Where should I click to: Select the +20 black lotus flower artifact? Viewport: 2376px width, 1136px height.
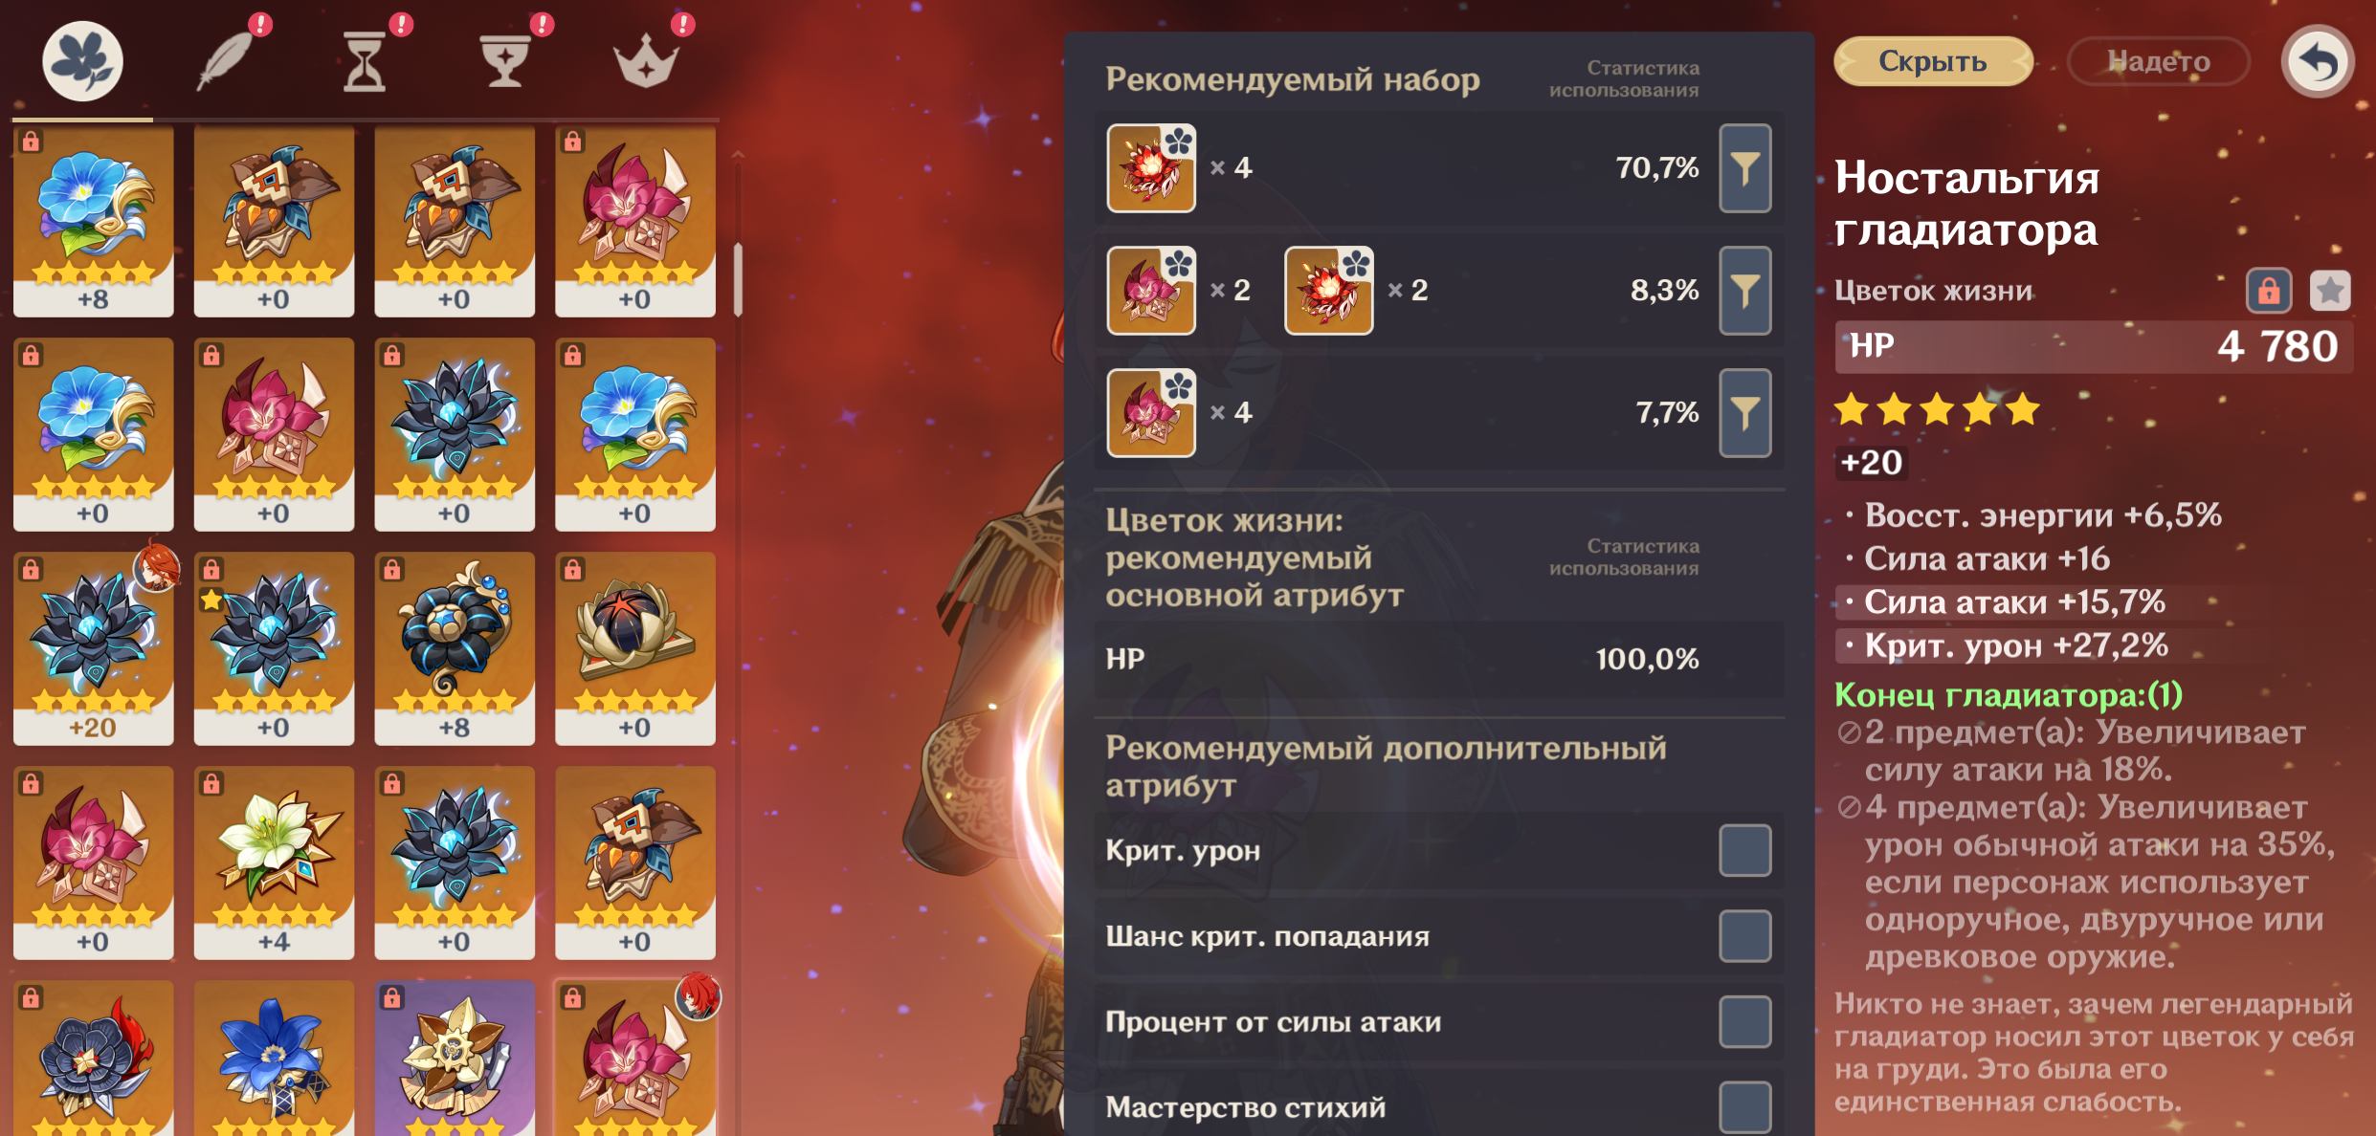pos(93,647)
